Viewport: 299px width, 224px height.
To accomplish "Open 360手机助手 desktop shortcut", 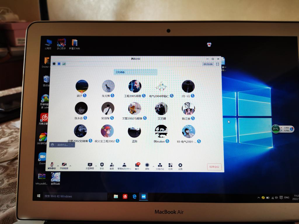I will [43, 139].
